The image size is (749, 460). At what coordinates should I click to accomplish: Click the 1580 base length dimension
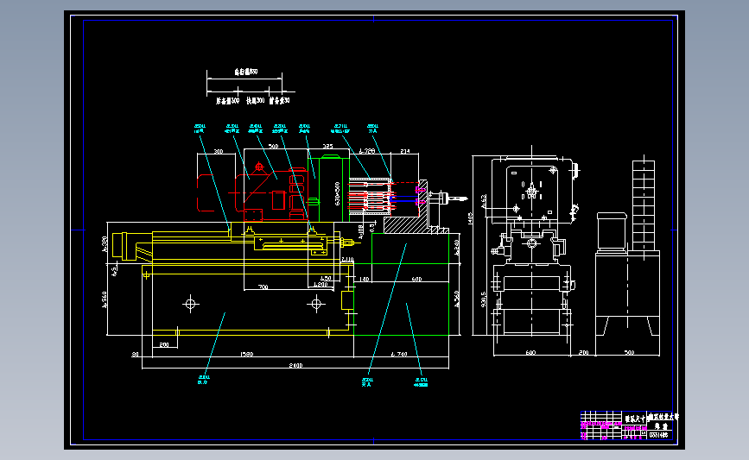(x=246, y=354)
